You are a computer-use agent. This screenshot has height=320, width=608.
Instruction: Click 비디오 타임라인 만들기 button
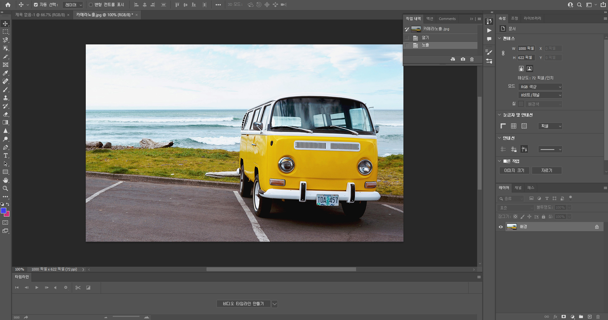[x=243, y=304]
